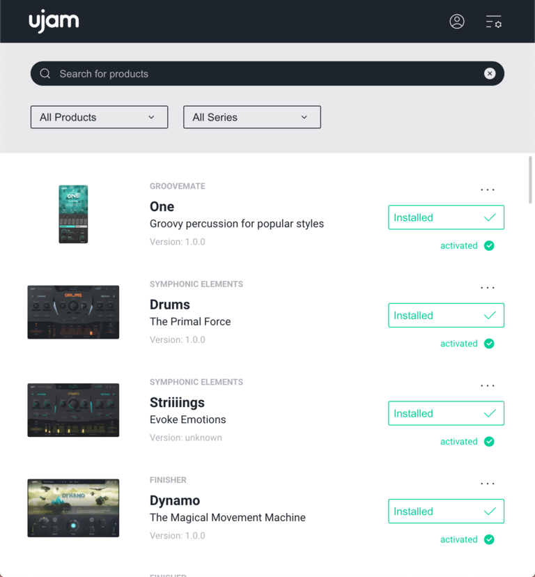
Task: Open the settings list icon in header
Action: [493, 22]
